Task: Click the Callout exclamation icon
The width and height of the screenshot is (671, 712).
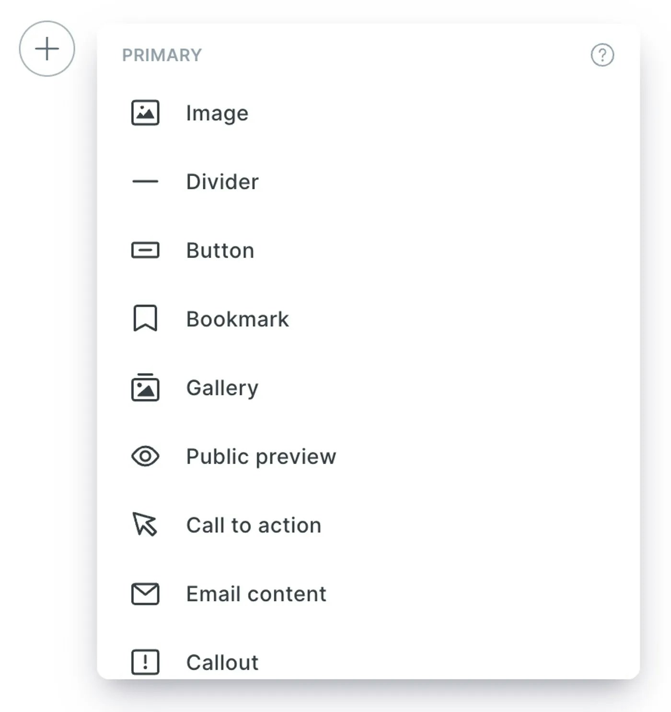Action: 145,662
